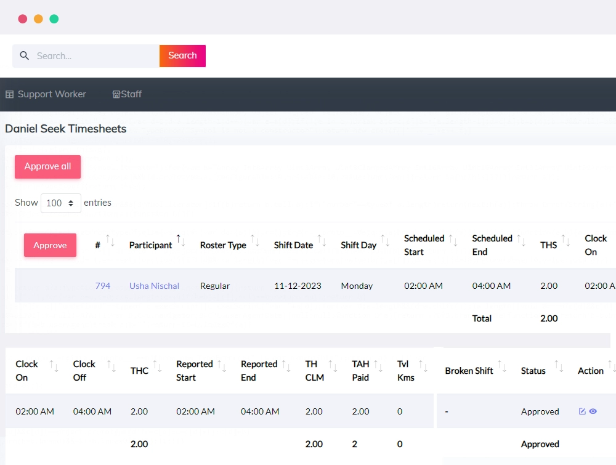Viewport: 616px width, 465px height.
Task: Sort by Clock Off column arrows
Action: [111, 366]
